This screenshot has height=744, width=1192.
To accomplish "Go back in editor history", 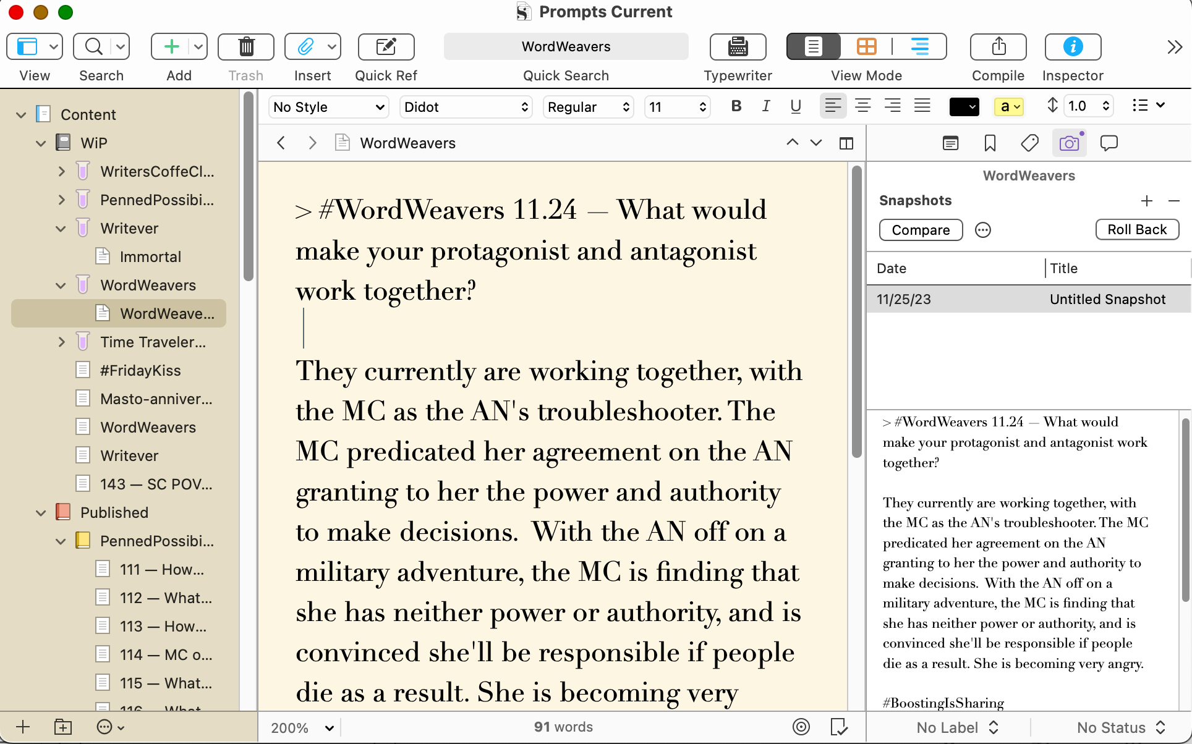I will pos(281,143).
